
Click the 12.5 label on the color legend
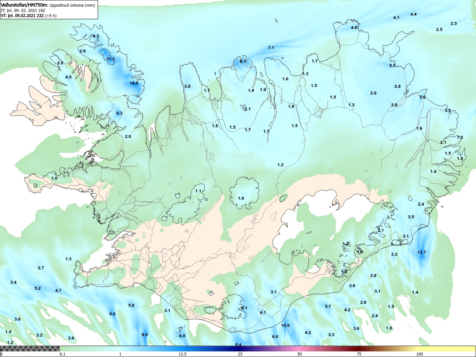[182, 354]
